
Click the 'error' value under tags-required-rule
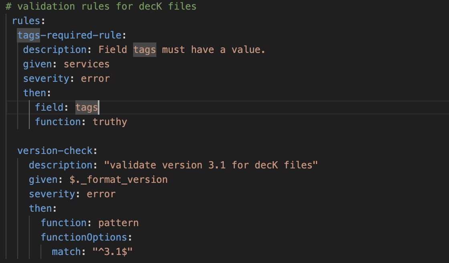[95, 79]
